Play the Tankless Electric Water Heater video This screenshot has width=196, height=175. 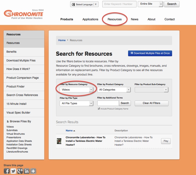coord(166,141)
